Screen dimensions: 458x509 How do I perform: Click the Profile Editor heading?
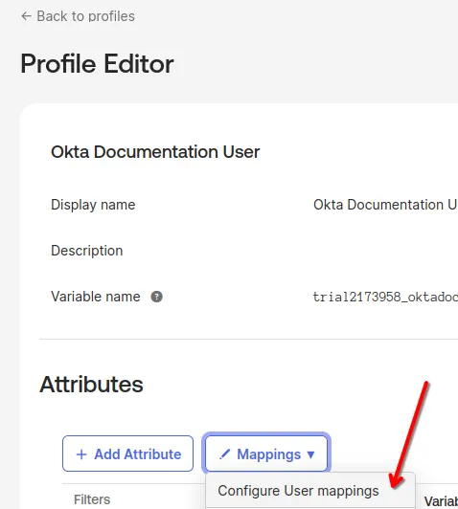pos(97,63)
